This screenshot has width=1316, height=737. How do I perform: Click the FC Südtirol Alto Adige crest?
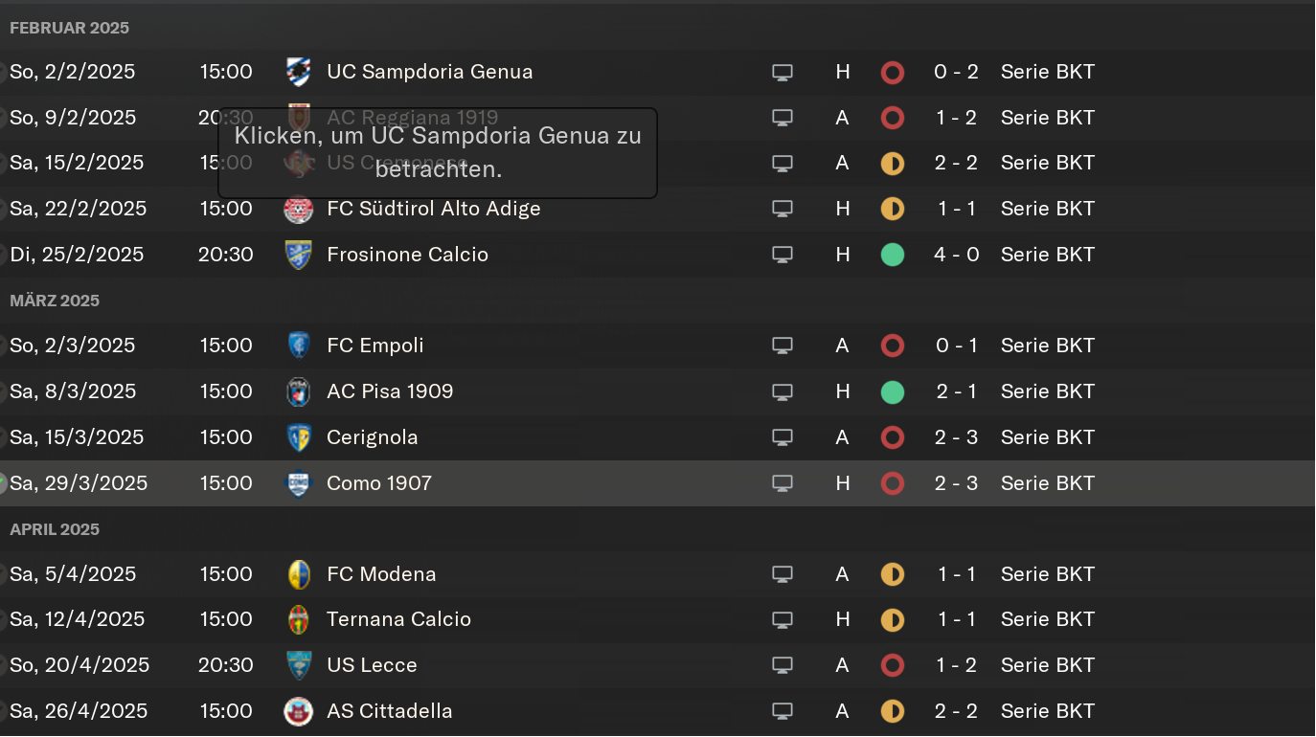tap(299, 209)
